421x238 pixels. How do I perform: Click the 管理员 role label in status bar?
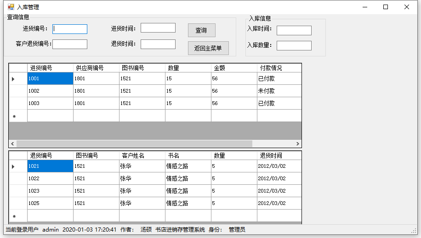pos(237,230)
